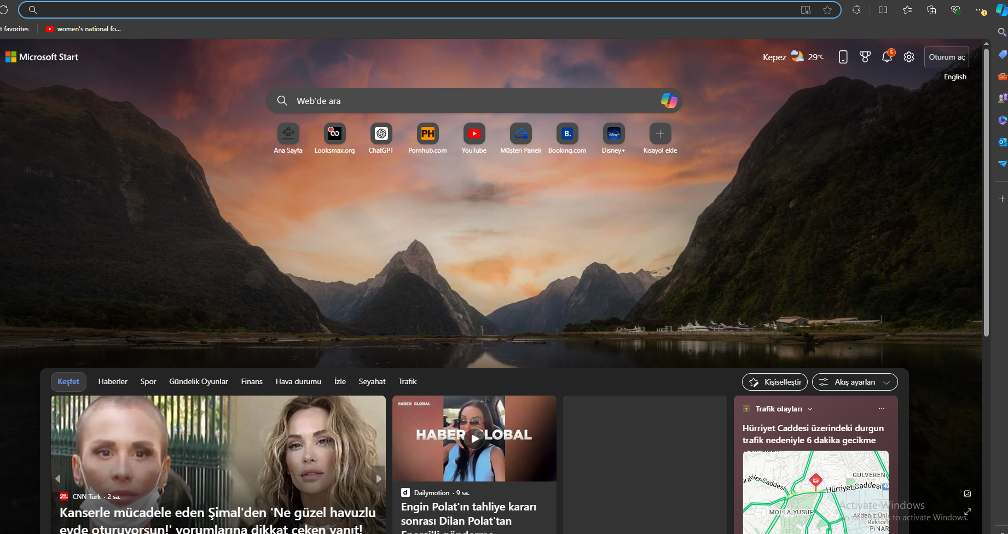This screenshot has height=534, width=1008.
Task: Open the Booking.com shortcut tile
Action: 567,134
